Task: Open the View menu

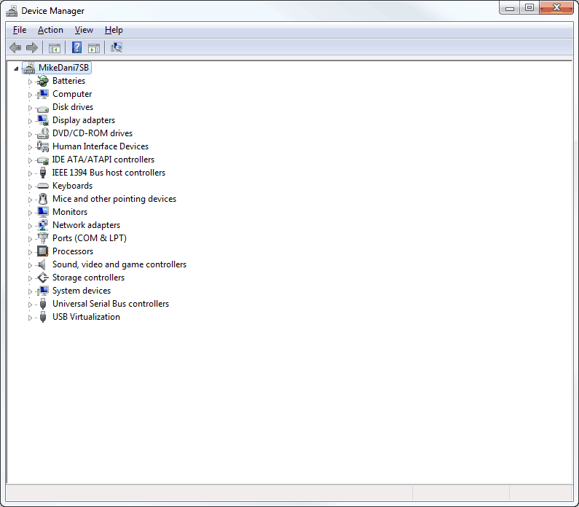Action: coord(84,30)
